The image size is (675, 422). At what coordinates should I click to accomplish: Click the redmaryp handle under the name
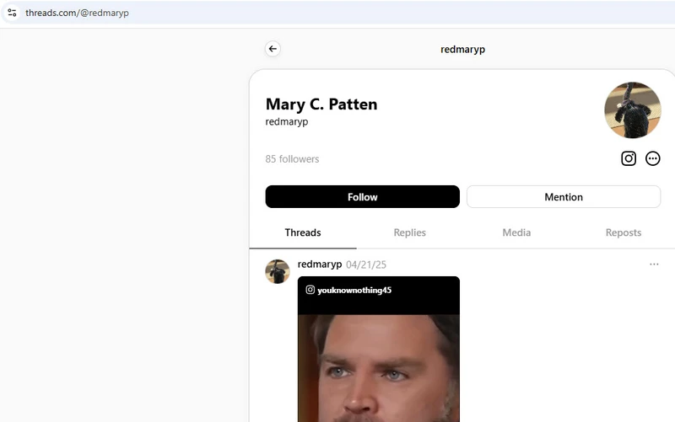pos(287,121)
